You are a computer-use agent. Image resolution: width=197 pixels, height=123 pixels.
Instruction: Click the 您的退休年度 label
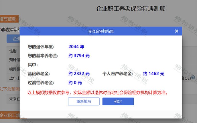[x=41, y=46]
